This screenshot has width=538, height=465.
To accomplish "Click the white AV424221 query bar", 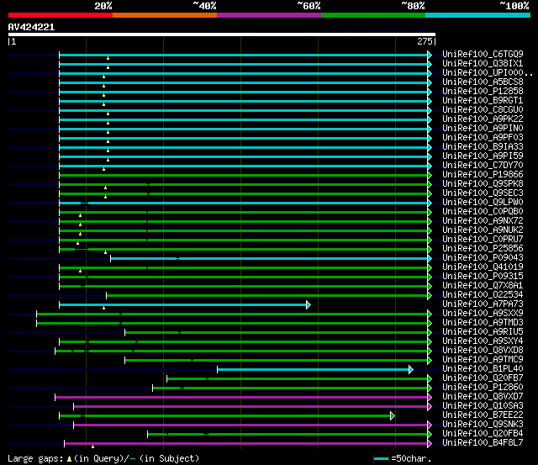I will tap(222, 34).
